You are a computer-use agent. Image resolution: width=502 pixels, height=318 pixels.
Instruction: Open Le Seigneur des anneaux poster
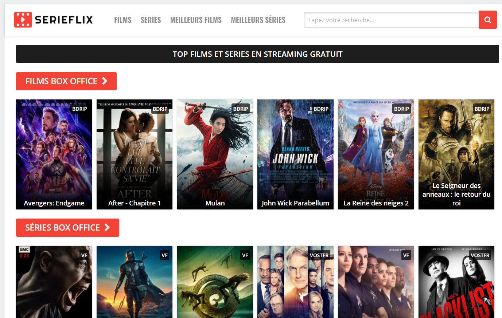click(456, 154)
